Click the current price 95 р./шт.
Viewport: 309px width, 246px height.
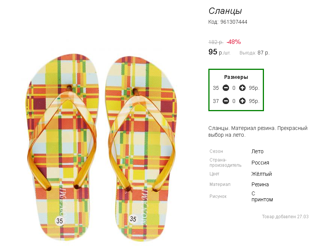coord(219,52)
